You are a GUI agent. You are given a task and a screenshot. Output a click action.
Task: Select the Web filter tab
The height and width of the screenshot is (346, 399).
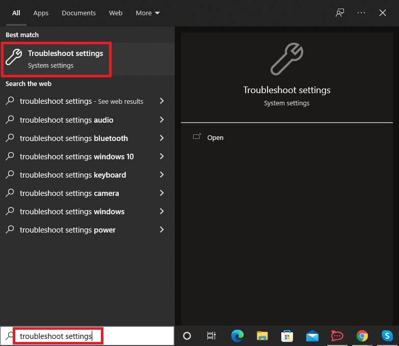tap(116, 13)
